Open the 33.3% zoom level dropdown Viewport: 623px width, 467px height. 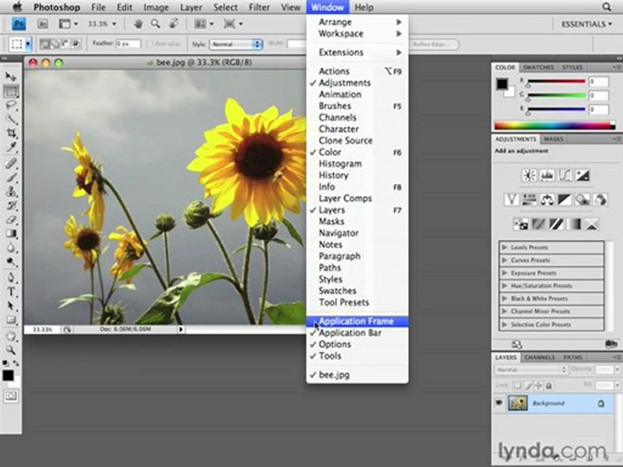102,24
